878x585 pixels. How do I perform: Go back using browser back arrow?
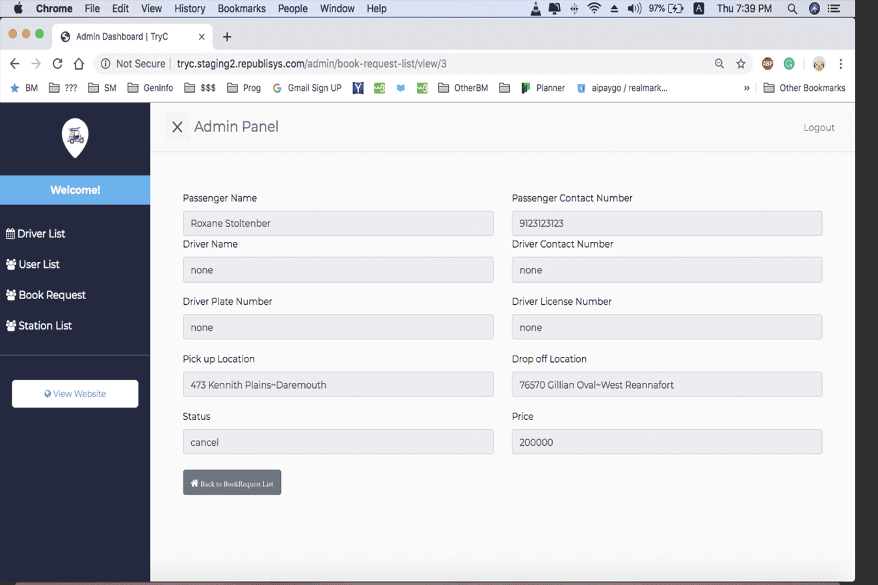[14, 64]
